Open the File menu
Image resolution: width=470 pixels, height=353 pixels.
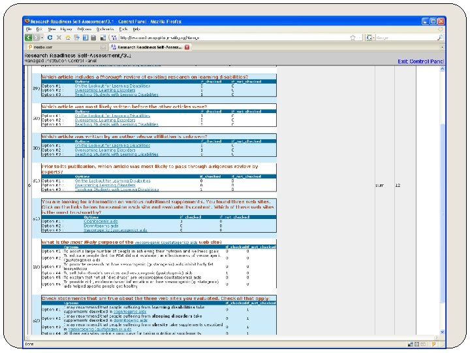[29, 29]
